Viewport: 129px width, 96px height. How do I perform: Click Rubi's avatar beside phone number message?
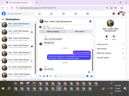point(41,69)
